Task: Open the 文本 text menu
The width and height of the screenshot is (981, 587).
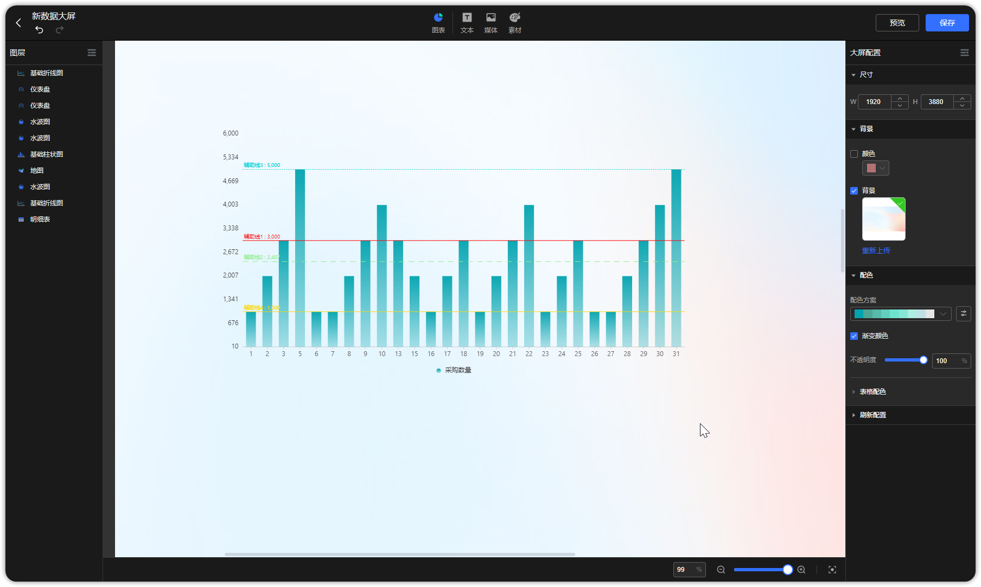Action: (467, 23)
